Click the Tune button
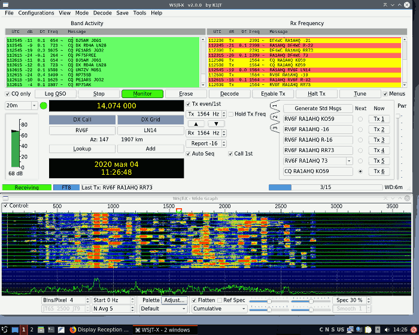This screenshot has height=335, width=419. tap(360, 94)
